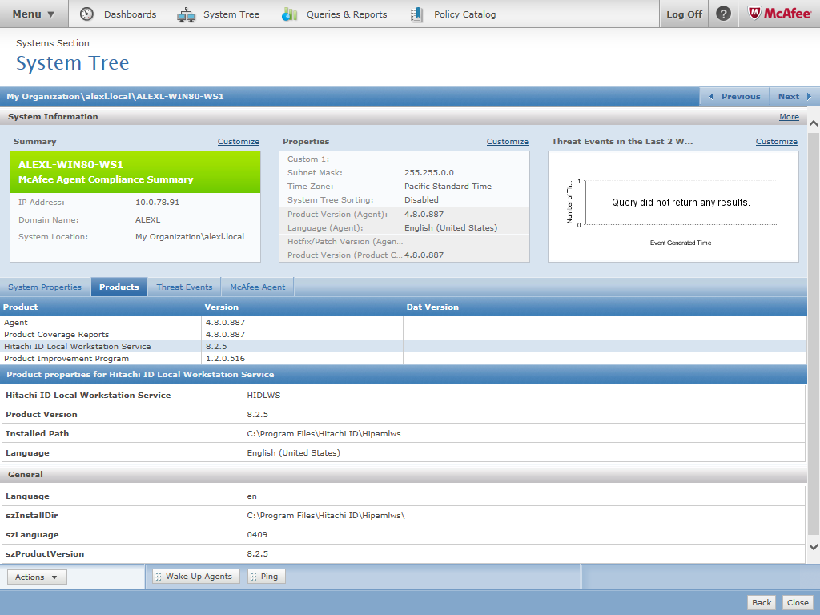820x615 pixels.
Task: Switch to the System Properties tab
Action: 45,287
